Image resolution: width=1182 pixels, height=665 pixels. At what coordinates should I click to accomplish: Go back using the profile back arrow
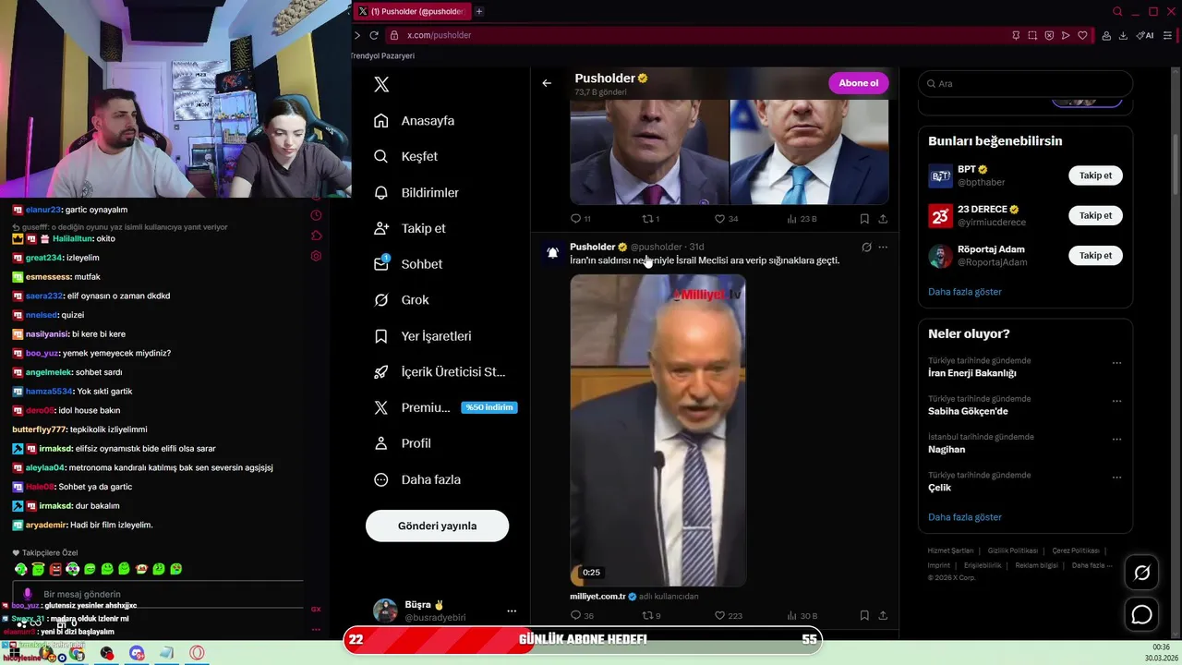click(547, 83)
